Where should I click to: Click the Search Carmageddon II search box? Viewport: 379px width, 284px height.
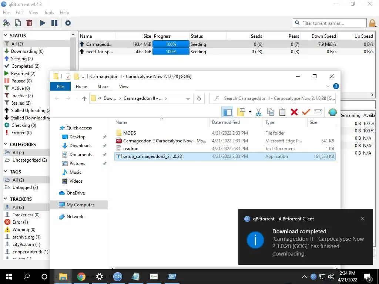(x=272, y=98)
